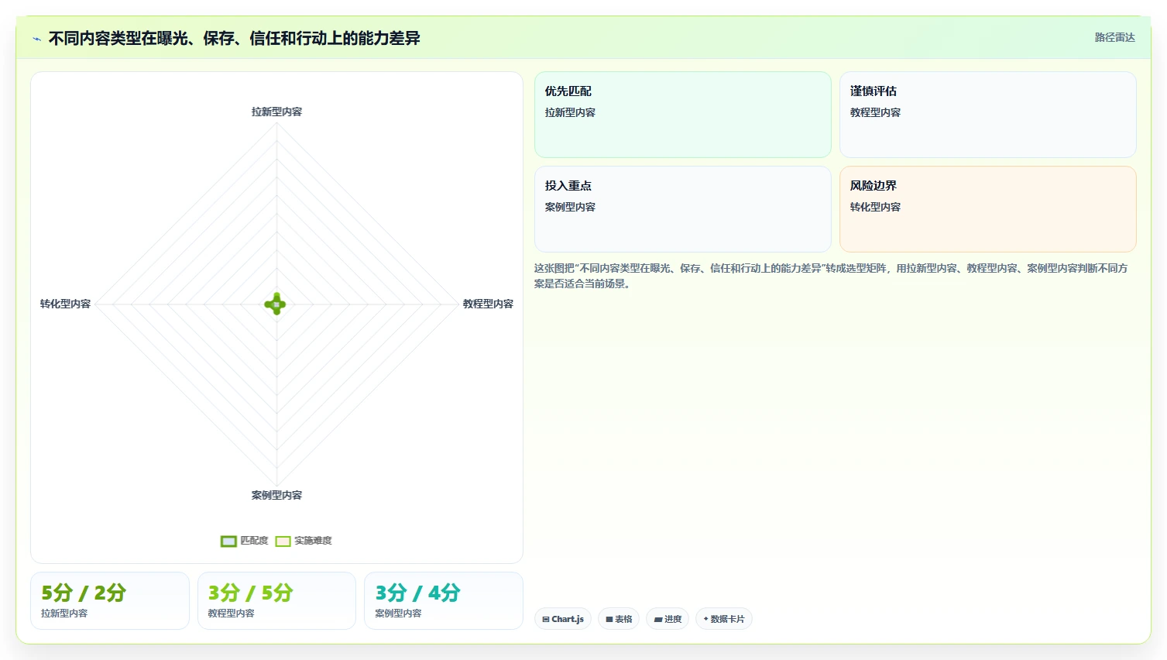
Task: Click 拉新型内容 text in 优先匹配 card
Action: pyautogui.click(x=570, y=112)
